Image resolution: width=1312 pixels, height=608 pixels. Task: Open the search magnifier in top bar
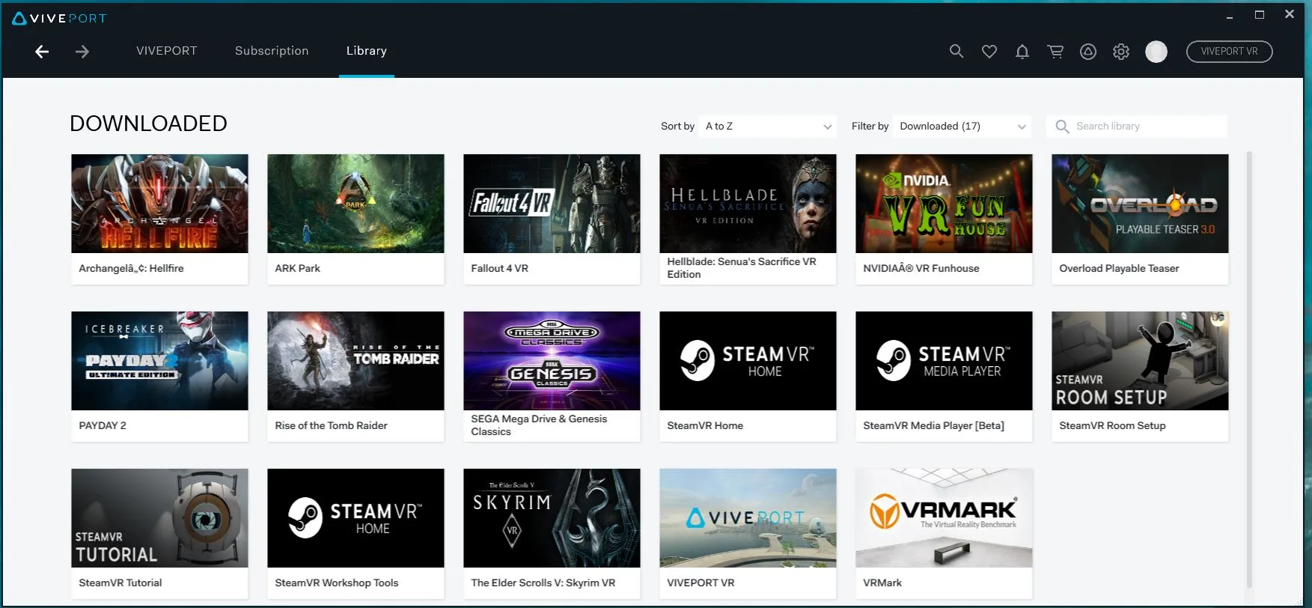pos(956,51)
